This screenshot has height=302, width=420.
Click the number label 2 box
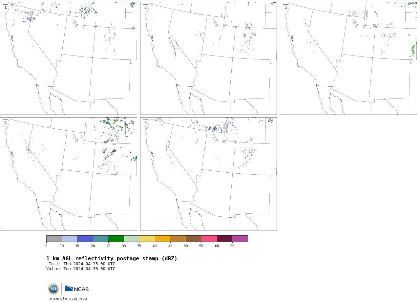145,8
